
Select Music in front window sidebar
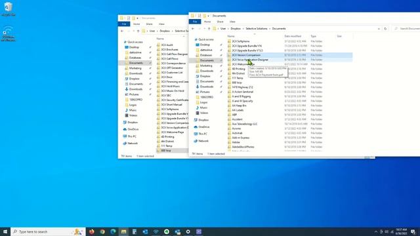[x=203, y=108]
